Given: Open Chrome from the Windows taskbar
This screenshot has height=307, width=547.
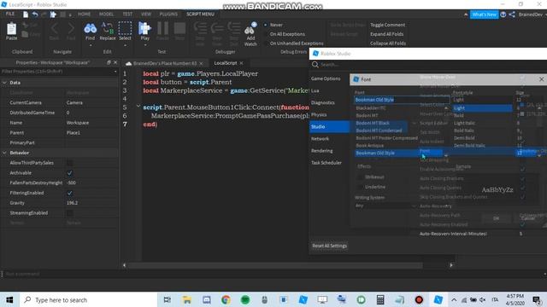Looking at the screenshot, I should (226, 299).
